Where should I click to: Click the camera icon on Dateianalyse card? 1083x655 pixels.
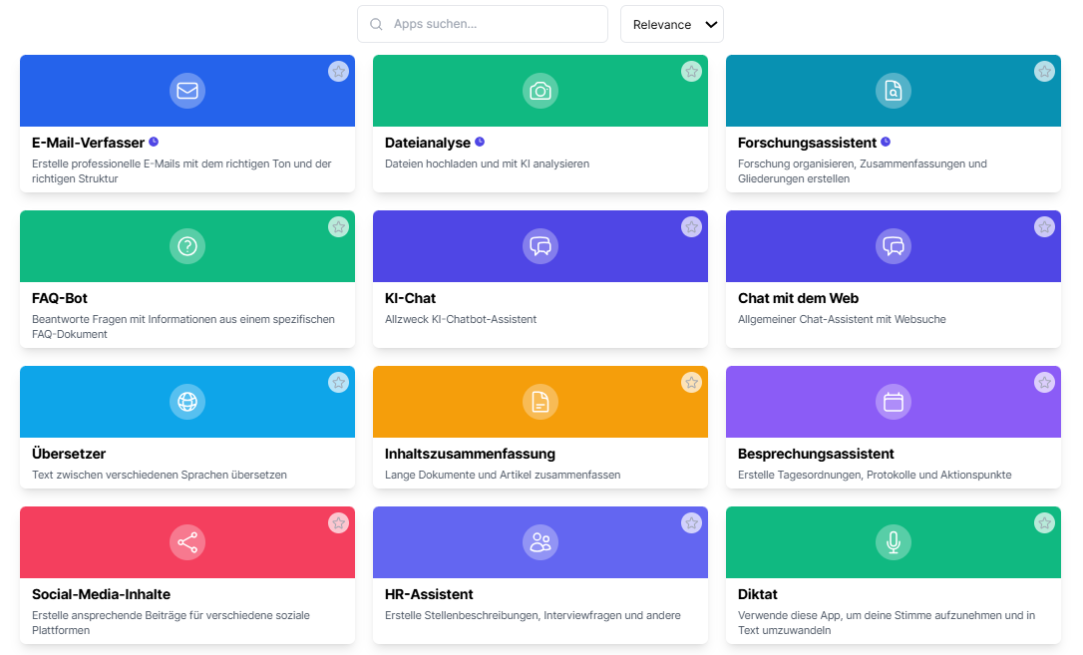[x=541, y=91]
